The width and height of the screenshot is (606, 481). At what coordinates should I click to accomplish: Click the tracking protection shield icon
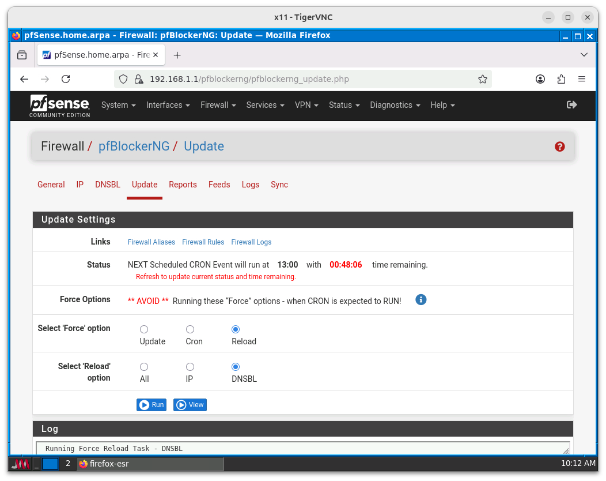point(123,80)
